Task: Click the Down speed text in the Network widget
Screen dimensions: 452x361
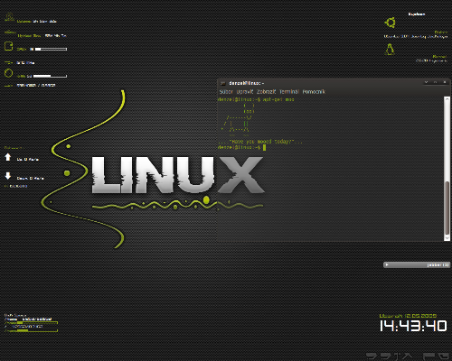Action: (x=30, y=178)
